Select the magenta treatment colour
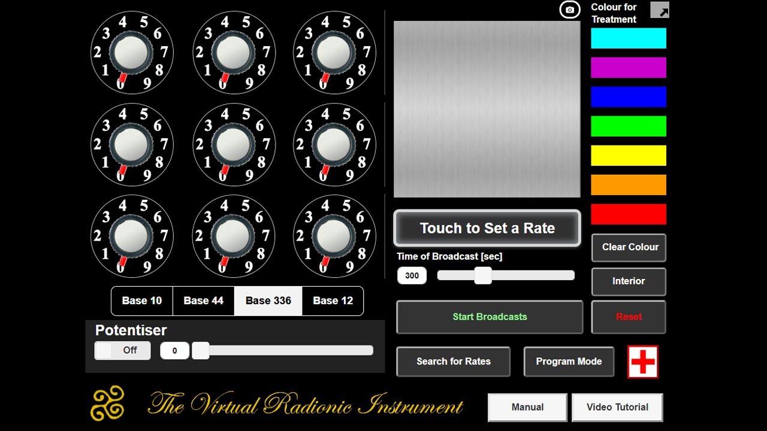Screen dimensions: 767x431 tap(629, 68)
